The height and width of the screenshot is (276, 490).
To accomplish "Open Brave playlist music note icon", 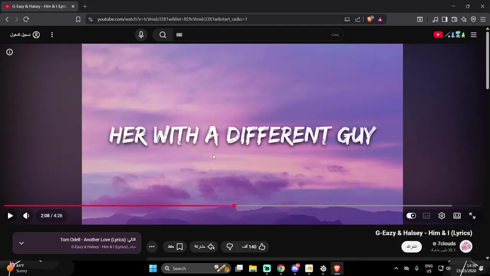I will 435,19.
